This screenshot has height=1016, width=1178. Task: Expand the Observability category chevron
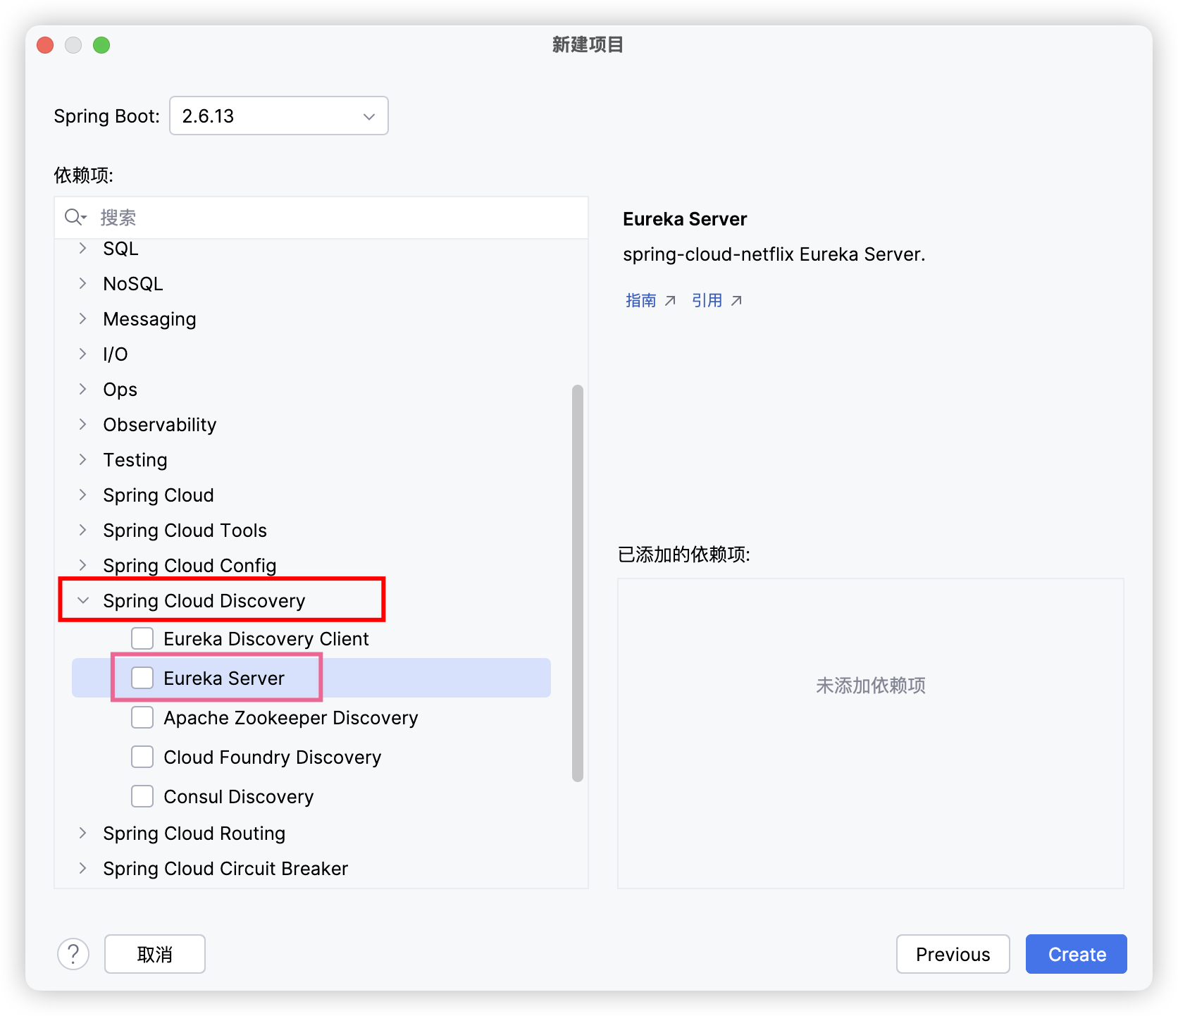tap(83, 424)
